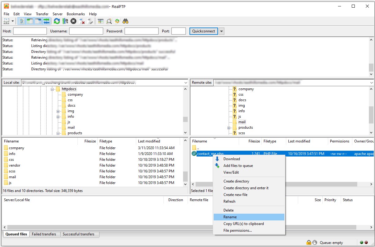Screen dimensions: 375x247
Task: Sort local list by Filetype header
Action: click(117, 141)
